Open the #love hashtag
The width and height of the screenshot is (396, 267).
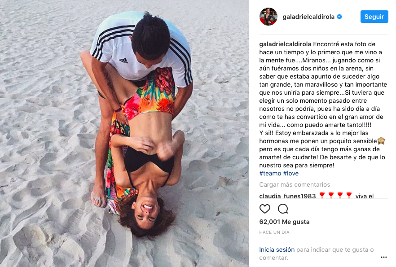[x=290, y=173]
